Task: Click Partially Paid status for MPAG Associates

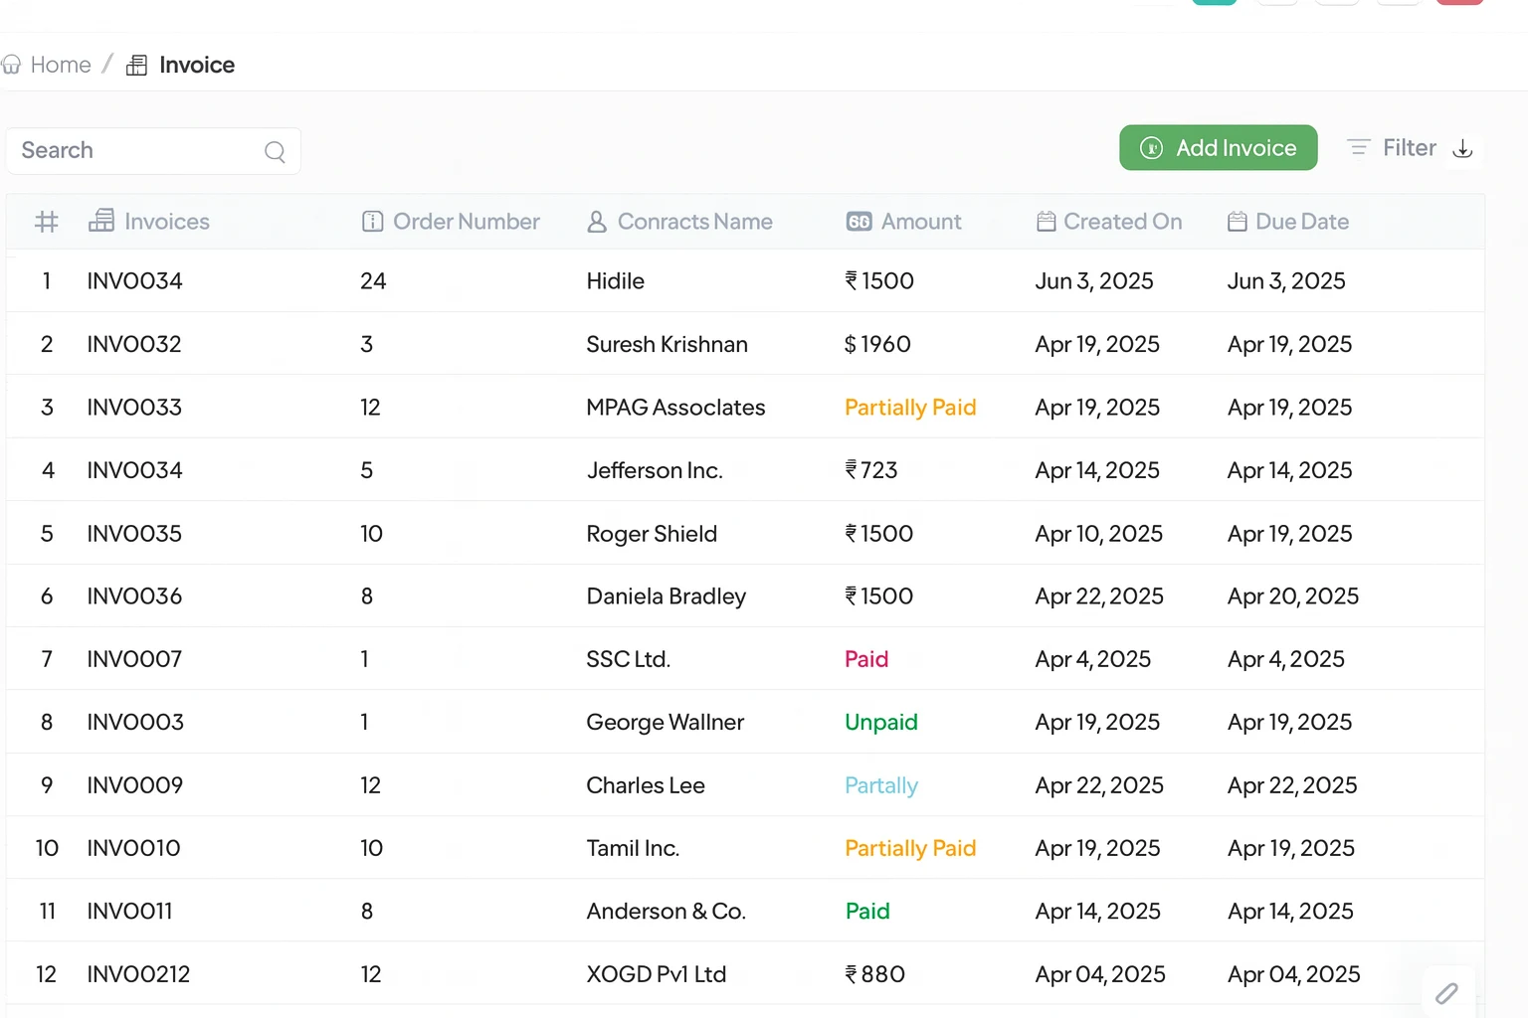Action: click(909, 408)
